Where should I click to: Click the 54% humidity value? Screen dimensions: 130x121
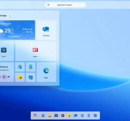point(31,32)
